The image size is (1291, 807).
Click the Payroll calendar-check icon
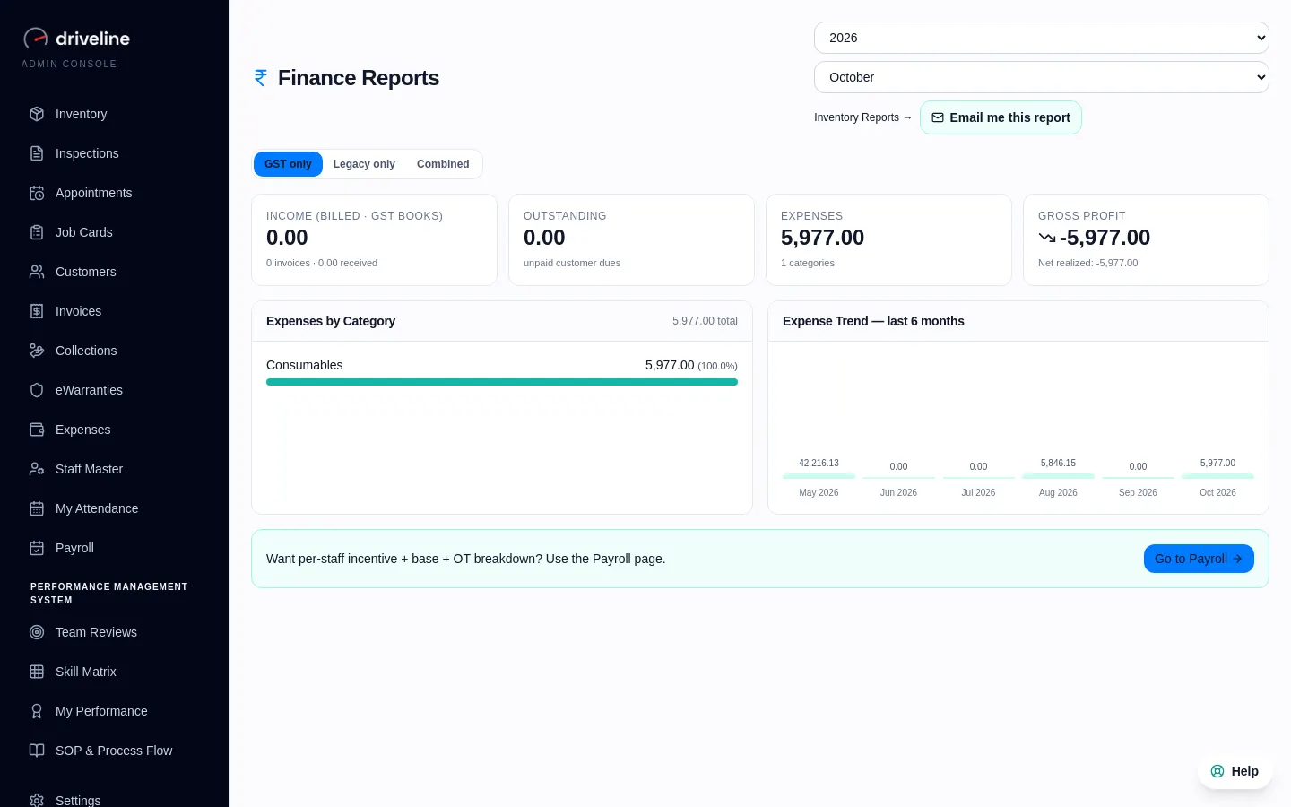pos(37,548)
